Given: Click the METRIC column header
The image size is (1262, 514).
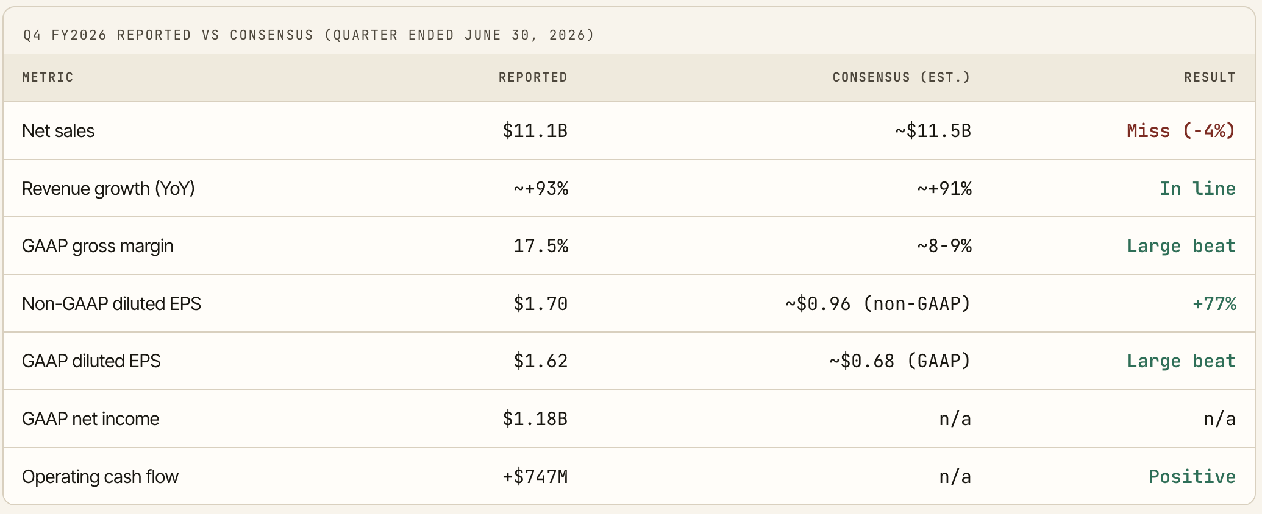Looking at the screenshot, I should [x=48, y=77].
